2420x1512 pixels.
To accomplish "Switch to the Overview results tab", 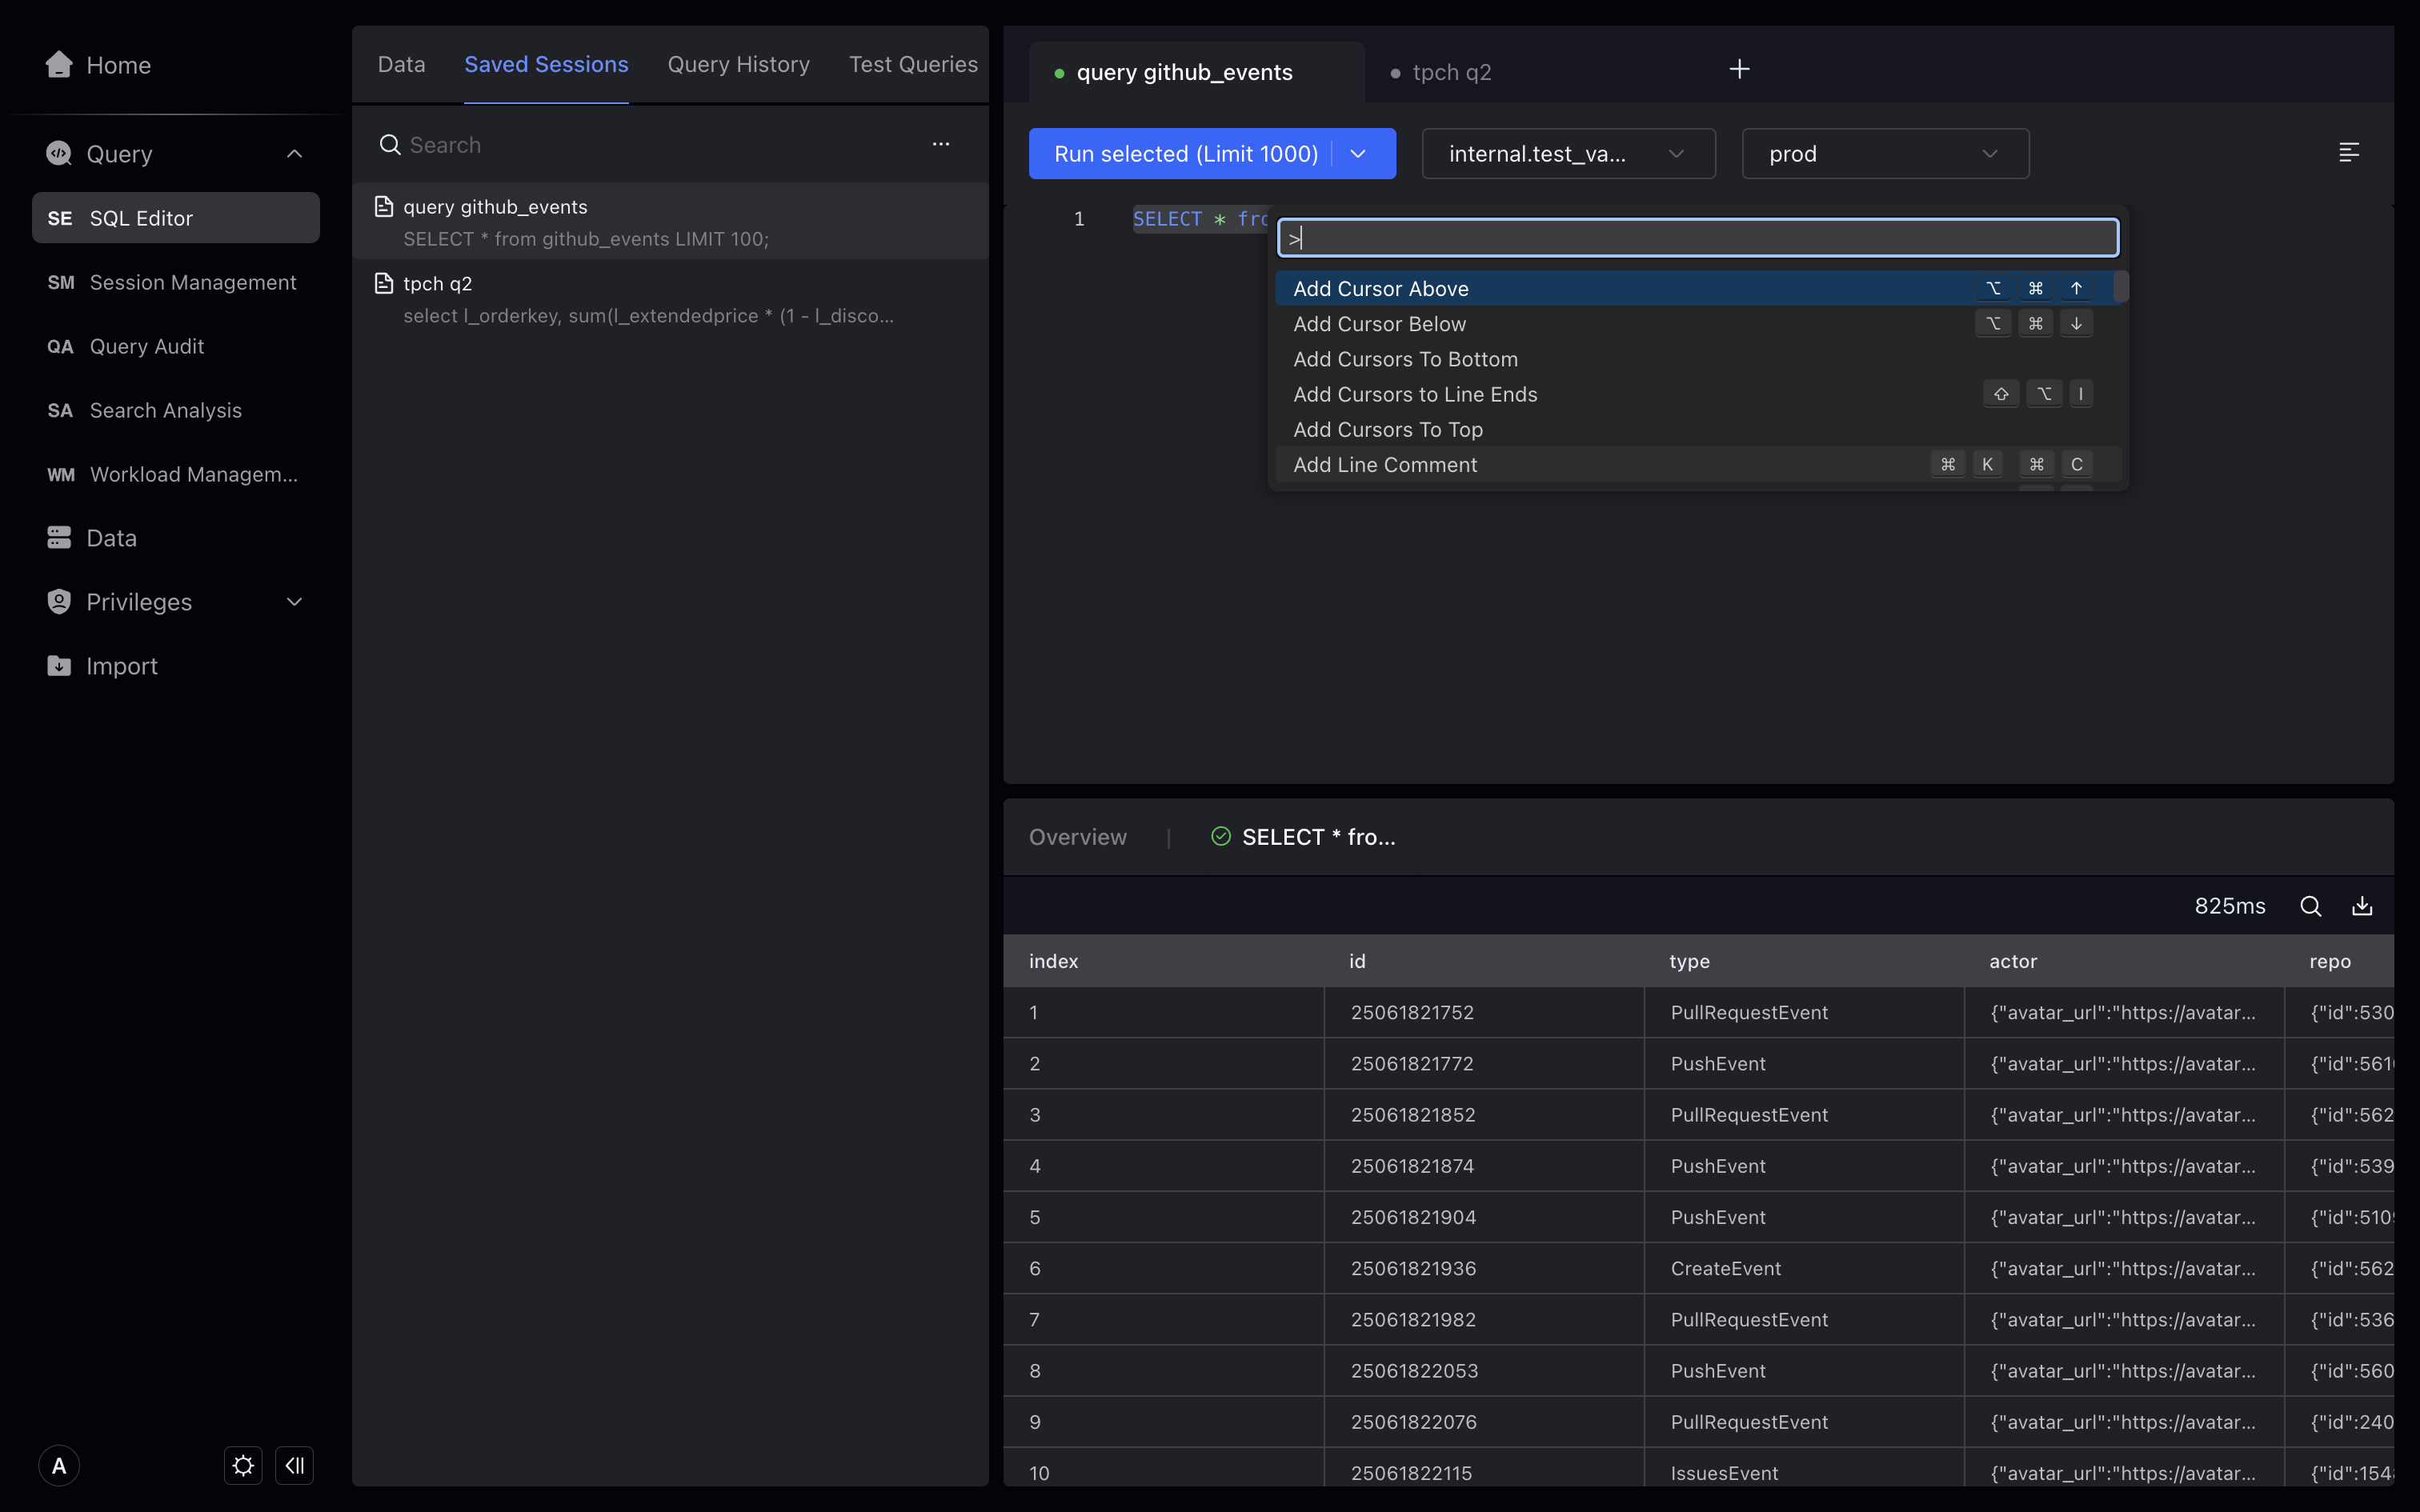I will [x=1077, y=837].
